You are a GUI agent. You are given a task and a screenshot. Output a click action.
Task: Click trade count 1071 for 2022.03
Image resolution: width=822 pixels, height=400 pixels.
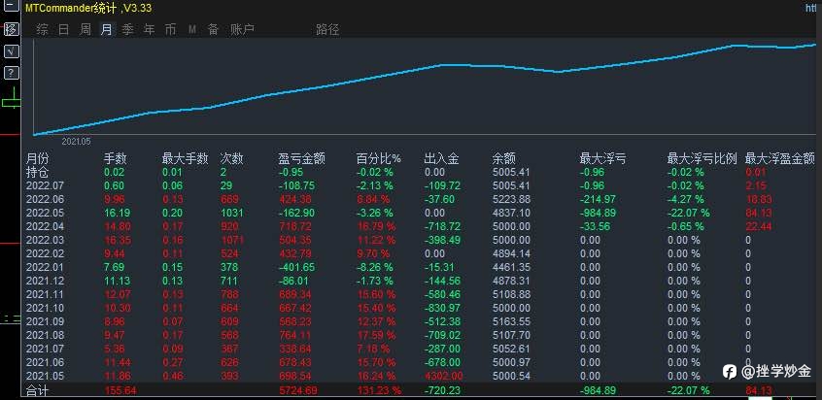(233, 241)
